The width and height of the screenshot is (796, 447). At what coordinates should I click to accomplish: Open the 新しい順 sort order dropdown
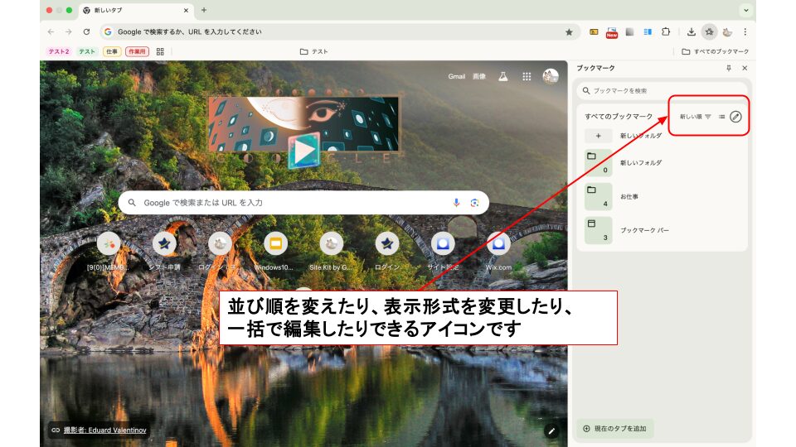(695, 117)
